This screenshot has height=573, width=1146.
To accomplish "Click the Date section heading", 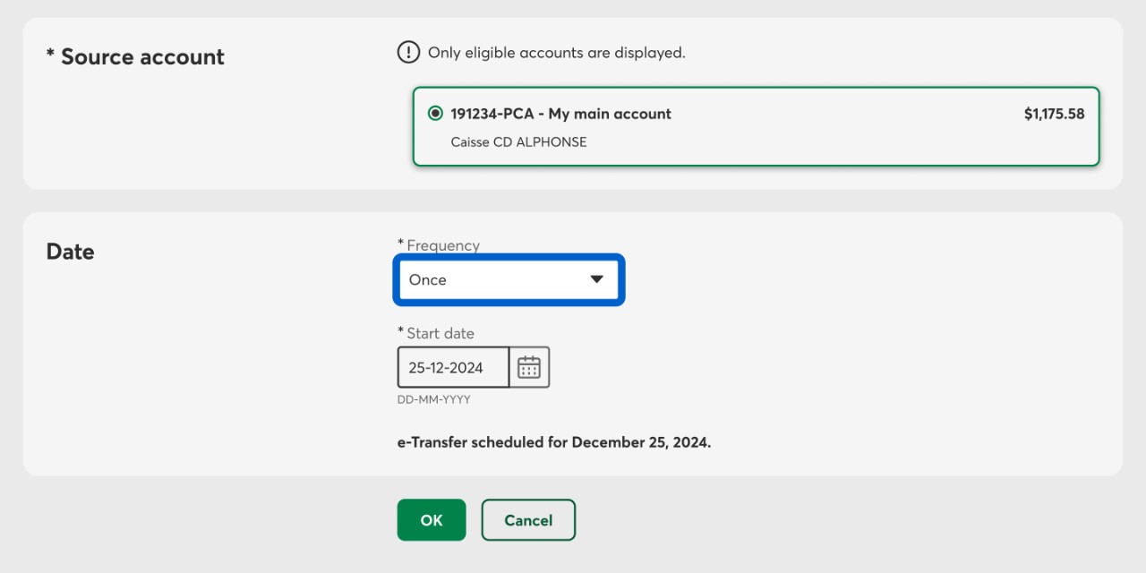I will tap(70, 252).
